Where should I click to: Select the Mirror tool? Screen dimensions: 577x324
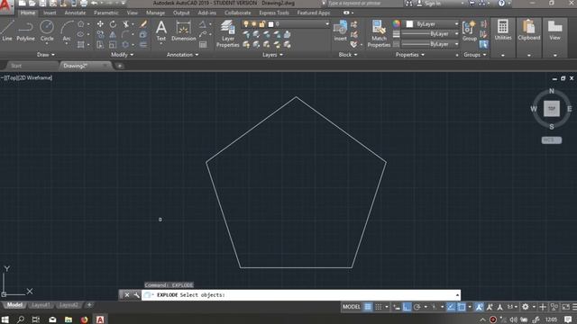pyautogui.click(x=113, y=34)
